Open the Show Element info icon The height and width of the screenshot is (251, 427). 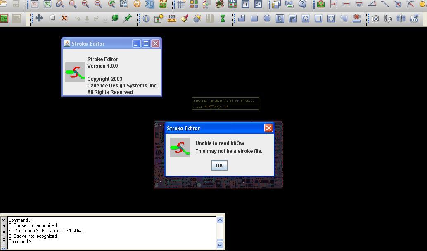point(146,19)
